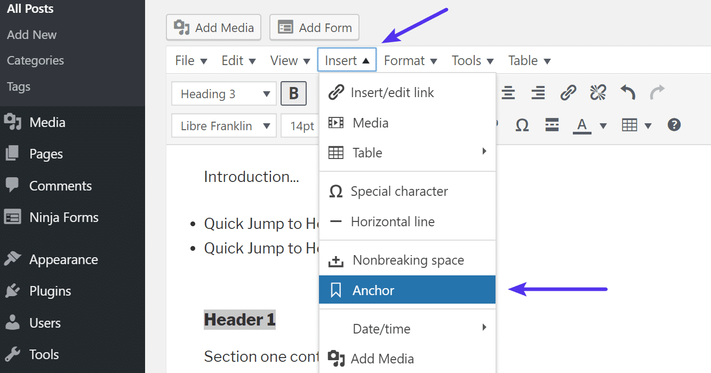711x373 pixels.
Task: Click the keyboard shortcuts help icon
Action: [x=674, y=125]
